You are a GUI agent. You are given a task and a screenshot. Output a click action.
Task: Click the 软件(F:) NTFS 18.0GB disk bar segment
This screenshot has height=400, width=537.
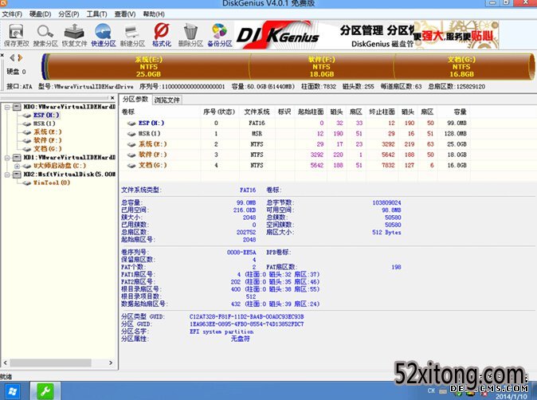point(321,66)
